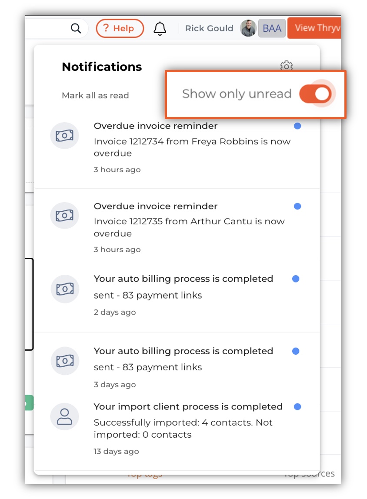The width and height of the screenshot is (367, 499).
Task: Click unread dot on import client notification
Action: click(297, 407)
